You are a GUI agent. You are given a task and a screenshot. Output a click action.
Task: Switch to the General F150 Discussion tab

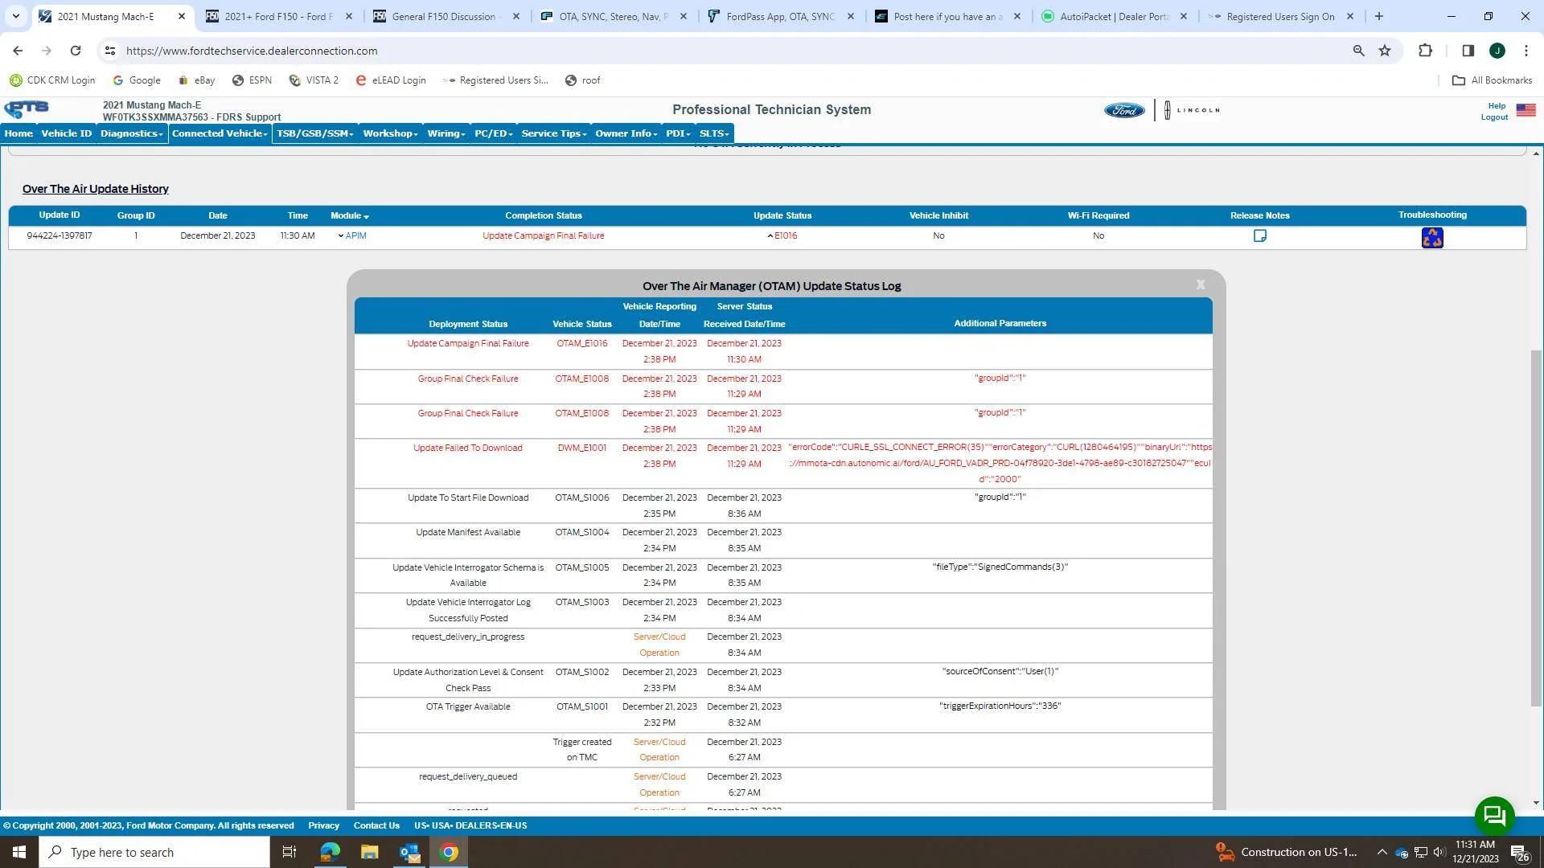point(446,16)
